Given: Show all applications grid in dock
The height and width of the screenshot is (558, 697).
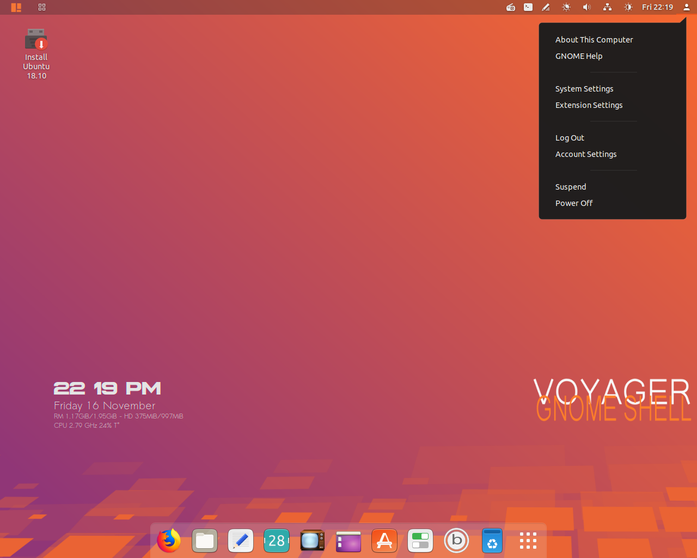Looking at the screenshot, I should [528, 541].
